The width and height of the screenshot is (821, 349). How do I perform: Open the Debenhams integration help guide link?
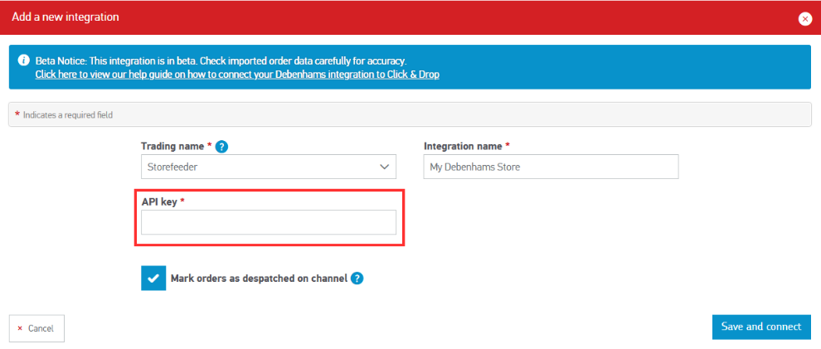236,75
